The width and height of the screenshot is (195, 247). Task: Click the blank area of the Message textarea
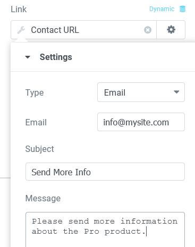tap(105, 242)
